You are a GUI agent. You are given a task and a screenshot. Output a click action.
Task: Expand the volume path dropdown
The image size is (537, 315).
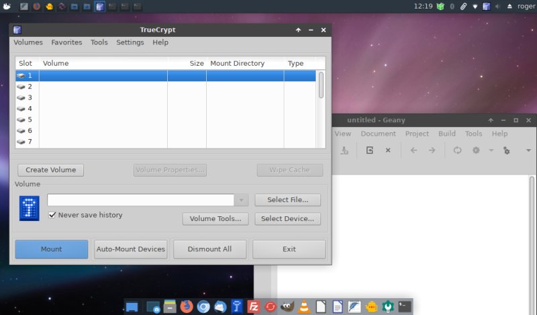click(x=242, y=200)
